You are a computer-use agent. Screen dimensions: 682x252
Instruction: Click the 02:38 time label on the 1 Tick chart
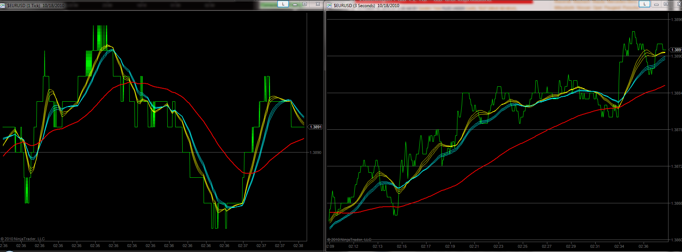[x=298, y=246]
